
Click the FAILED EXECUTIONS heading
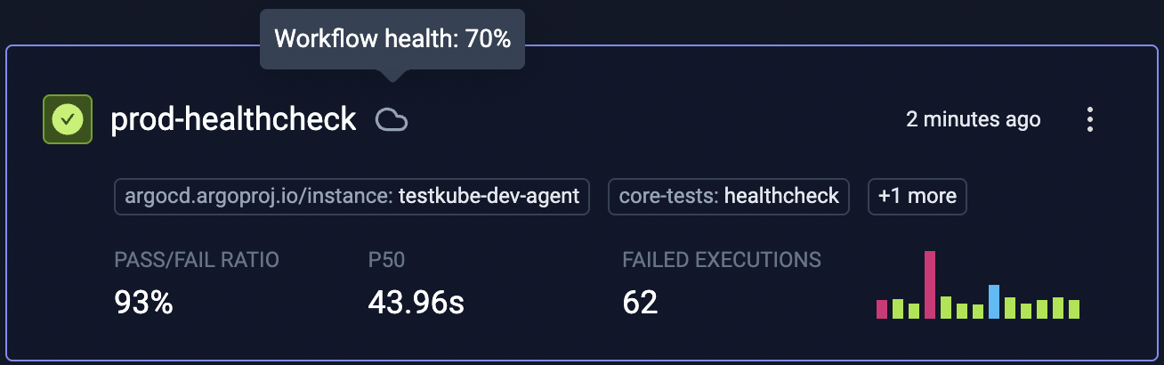point(722,260)
